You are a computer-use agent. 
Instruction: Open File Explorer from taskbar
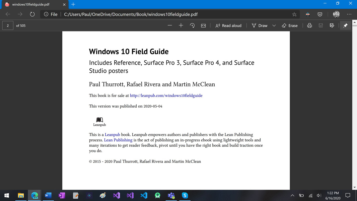(x=21, y=195)
